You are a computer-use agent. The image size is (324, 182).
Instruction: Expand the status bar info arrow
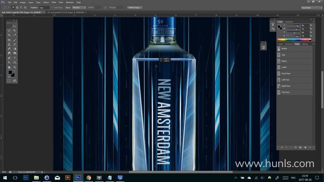click(x=42, y=172)
